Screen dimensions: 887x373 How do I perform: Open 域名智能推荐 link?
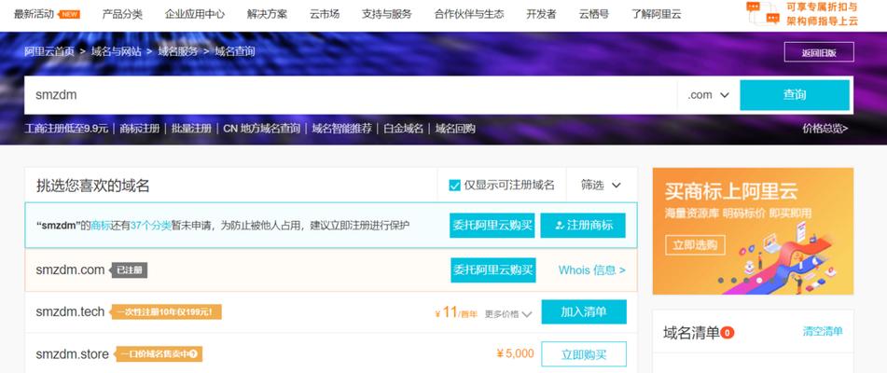pos(341,129)
